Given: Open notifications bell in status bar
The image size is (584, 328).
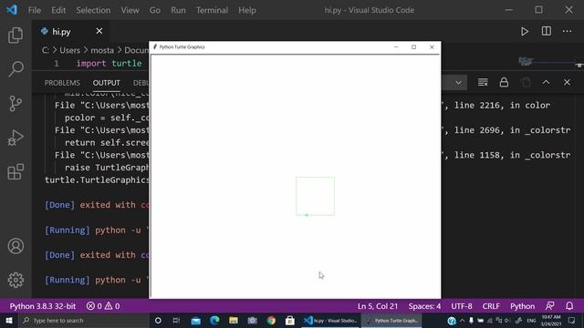Looking at the screenshot, I should 569,306.
